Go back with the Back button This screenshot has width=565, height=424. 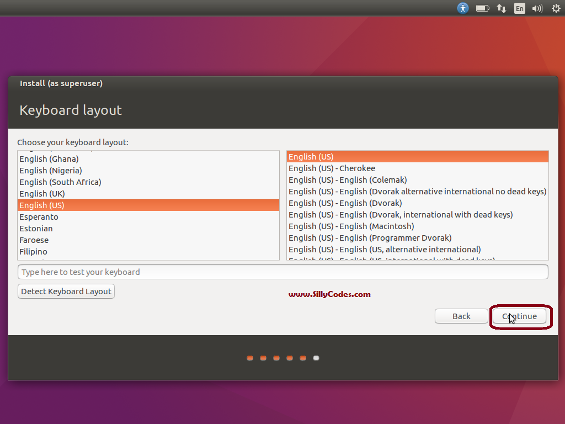(x=461, y=316)
